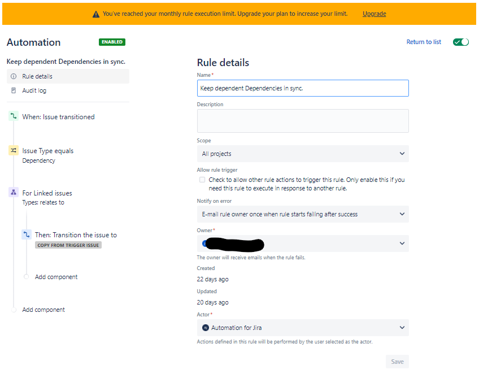
Task: Click the warning triangle icon in banner
Action: pos(96,14)
